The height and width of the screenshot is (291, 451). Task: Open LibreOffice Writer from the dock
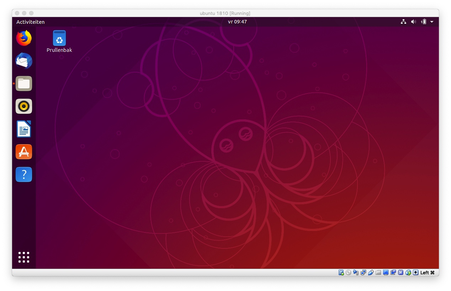tap(24, 129)
